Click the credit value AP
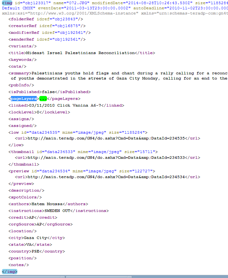 32,217
